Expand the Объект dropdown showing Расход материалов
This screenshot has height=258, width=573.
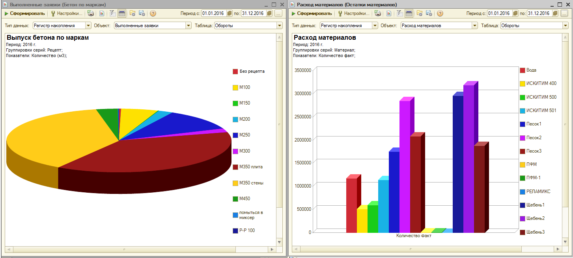pyautogui.click(x=475, y=26)
